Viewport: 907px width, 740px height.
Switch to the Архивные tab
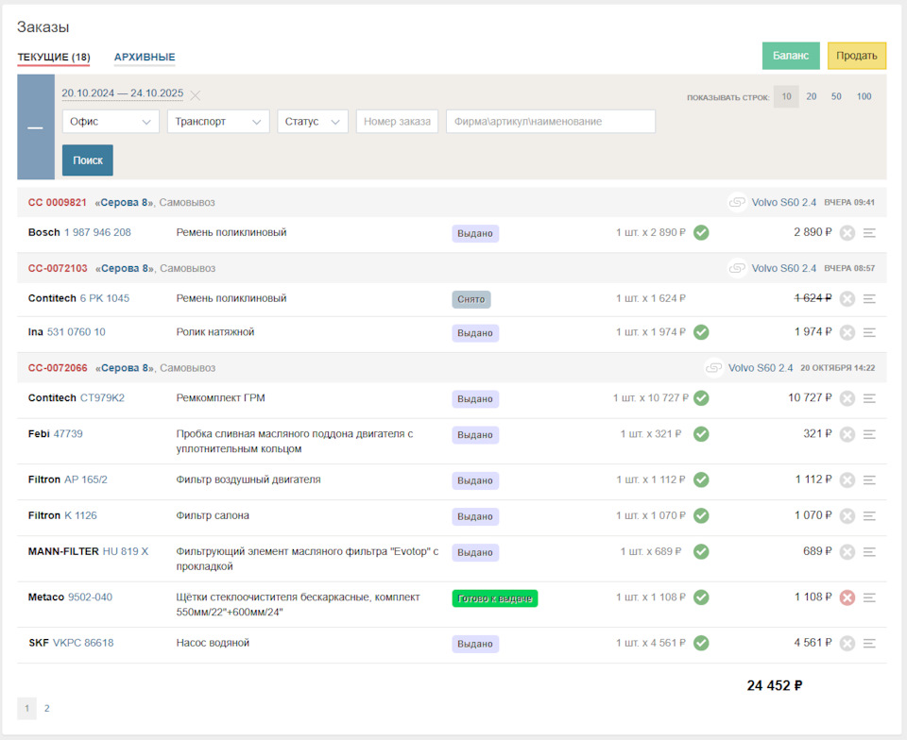[x=145, y=57]
